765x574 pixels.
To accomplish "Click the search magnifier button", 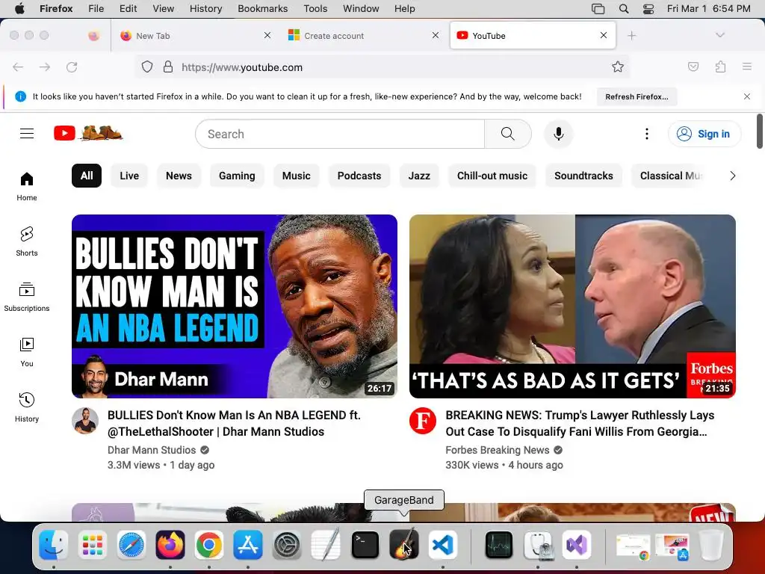I will pyautogui.click(x=507, y=134).
